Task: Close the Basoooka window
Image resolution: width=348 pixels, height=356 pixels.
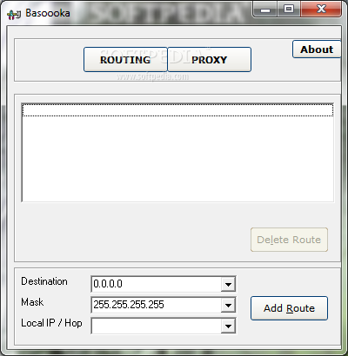Action: click(x=321, y=10)
